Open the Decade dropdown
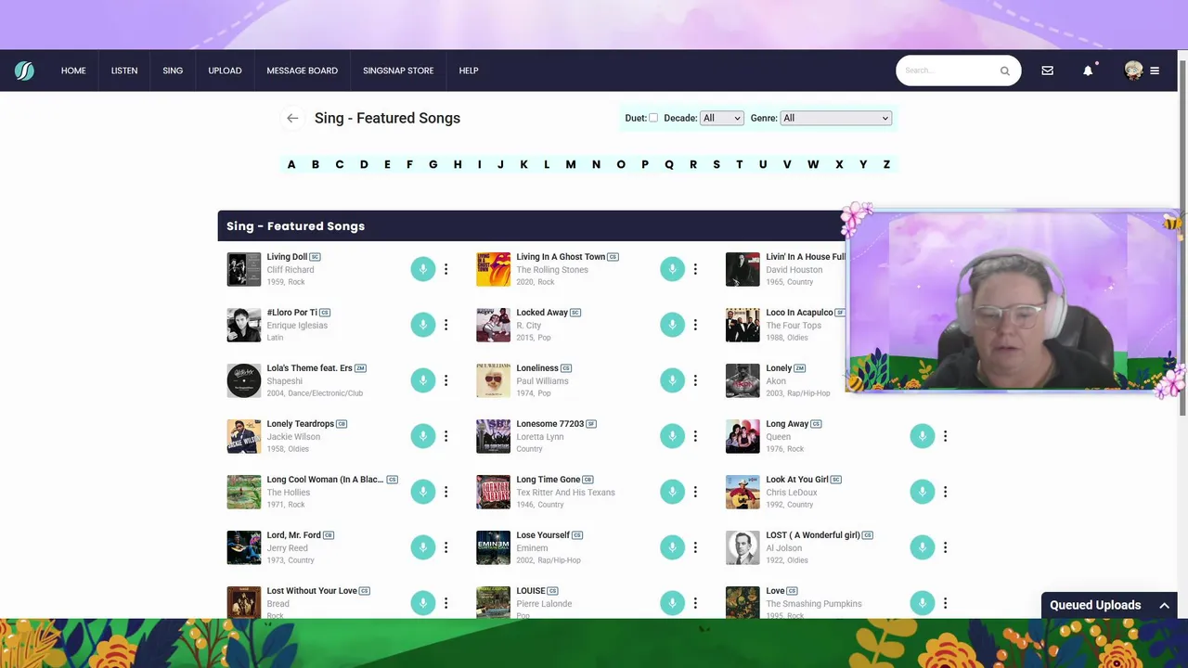This screenshot has height=668, width=1188. pos(722,118)
